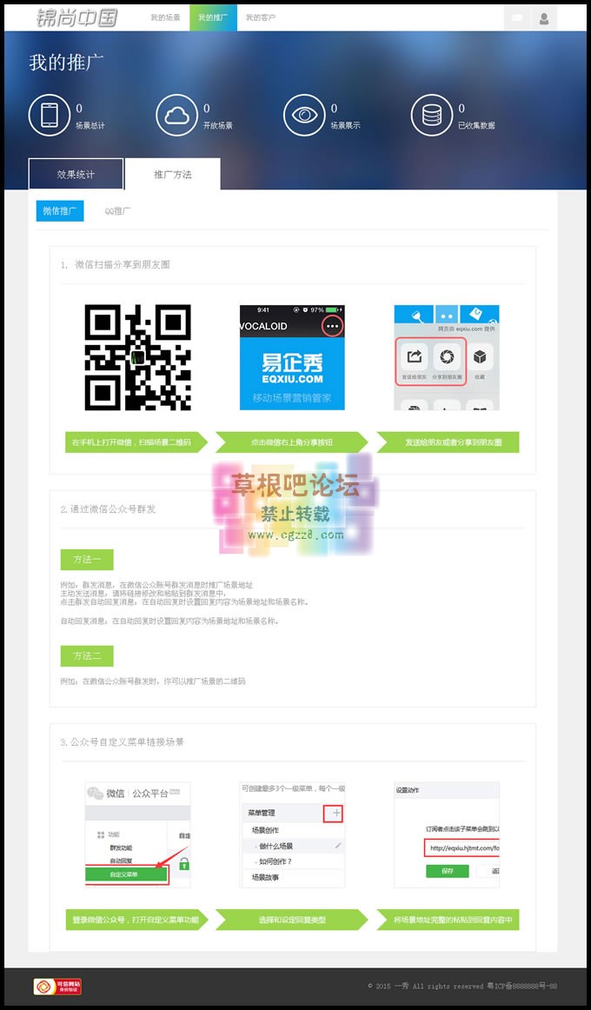
Task: Click the 可信网站 badge in footer
Action: (x=58, y=987)
